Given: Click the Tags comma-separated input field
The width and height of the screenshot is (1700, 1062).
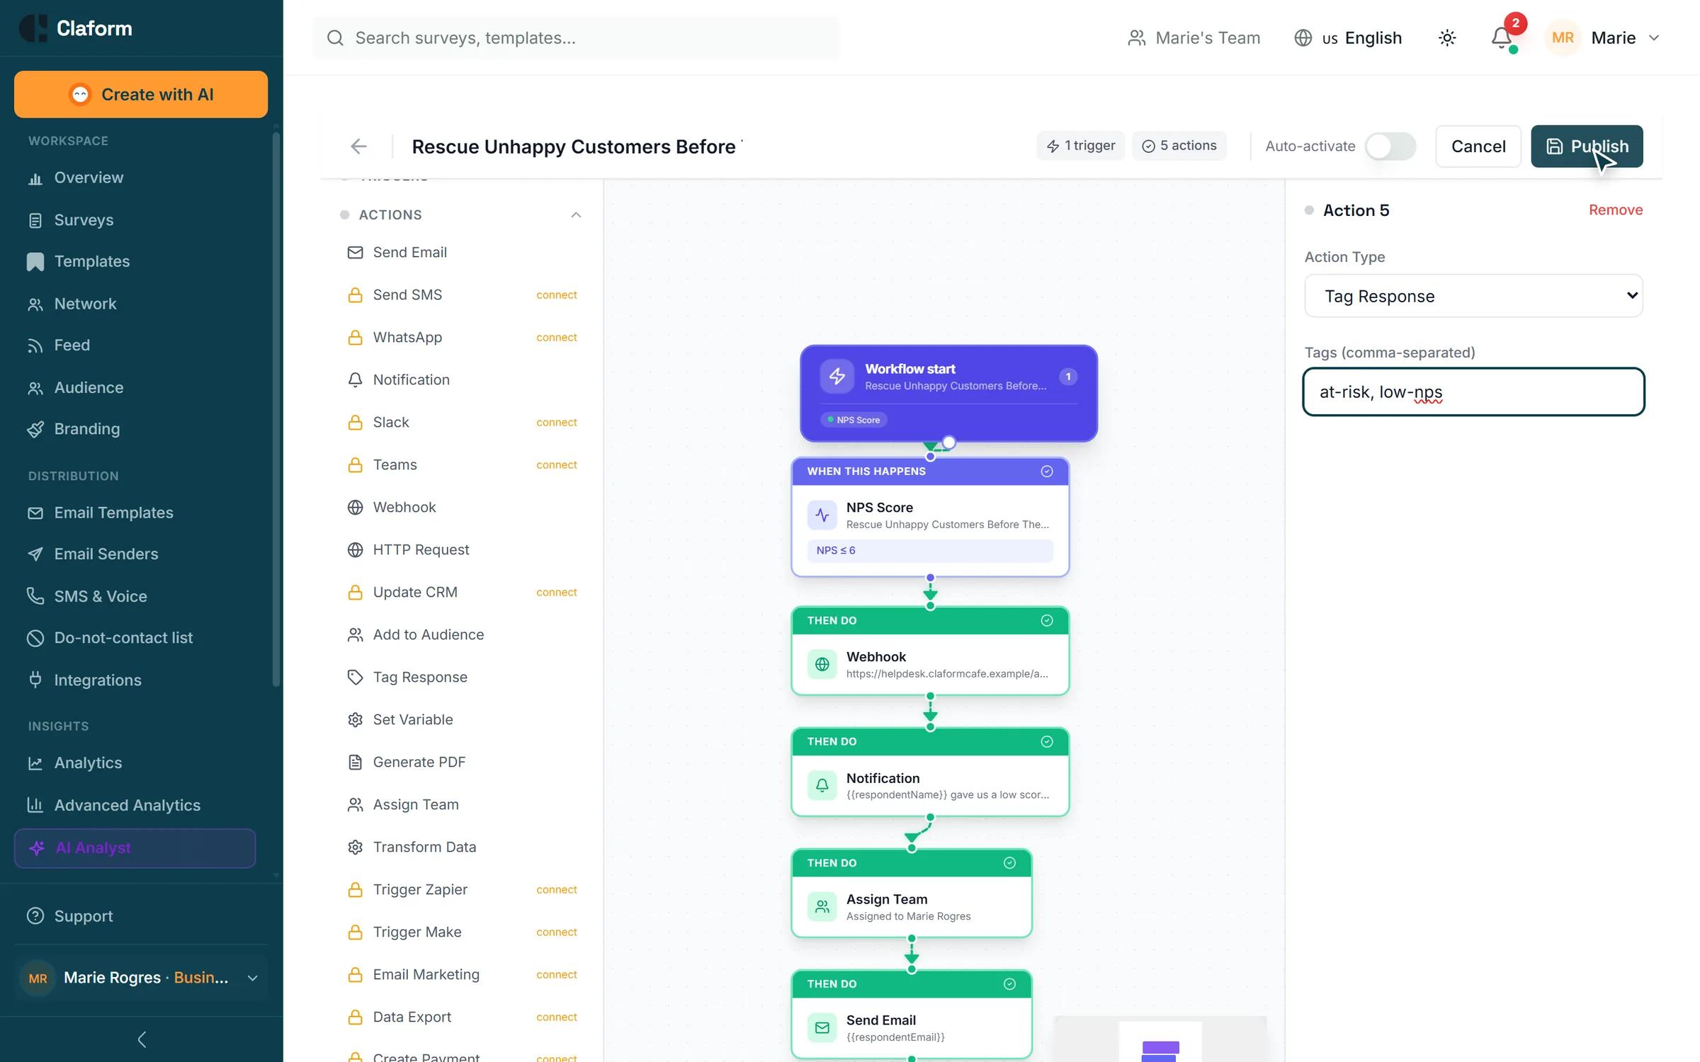Looking at the screenshot, I should (x=1473, y=392).
